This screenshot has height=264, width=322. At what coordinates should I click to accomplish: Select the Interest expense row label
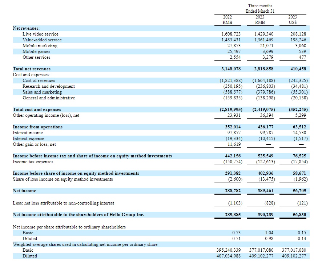coord(28,139)
